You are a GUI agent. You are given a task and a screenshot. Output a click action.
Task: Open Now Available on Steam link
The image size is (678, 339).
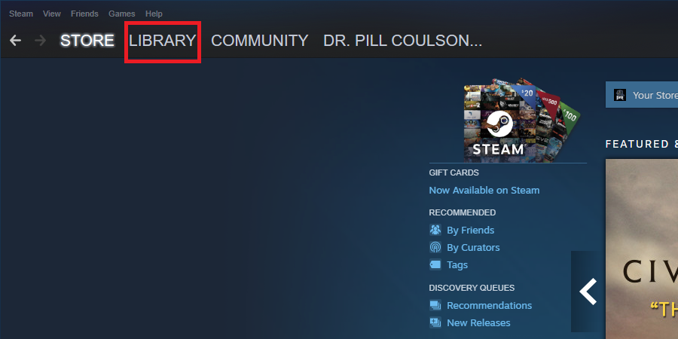tap(484, 191)
